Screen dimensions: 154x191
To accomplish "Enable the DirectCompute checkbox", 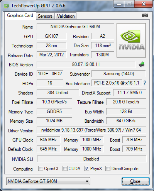I will coord(108,168).
